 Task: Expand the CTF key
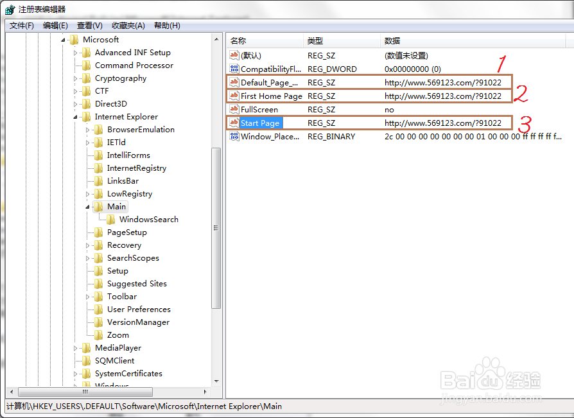click(75, 92)
